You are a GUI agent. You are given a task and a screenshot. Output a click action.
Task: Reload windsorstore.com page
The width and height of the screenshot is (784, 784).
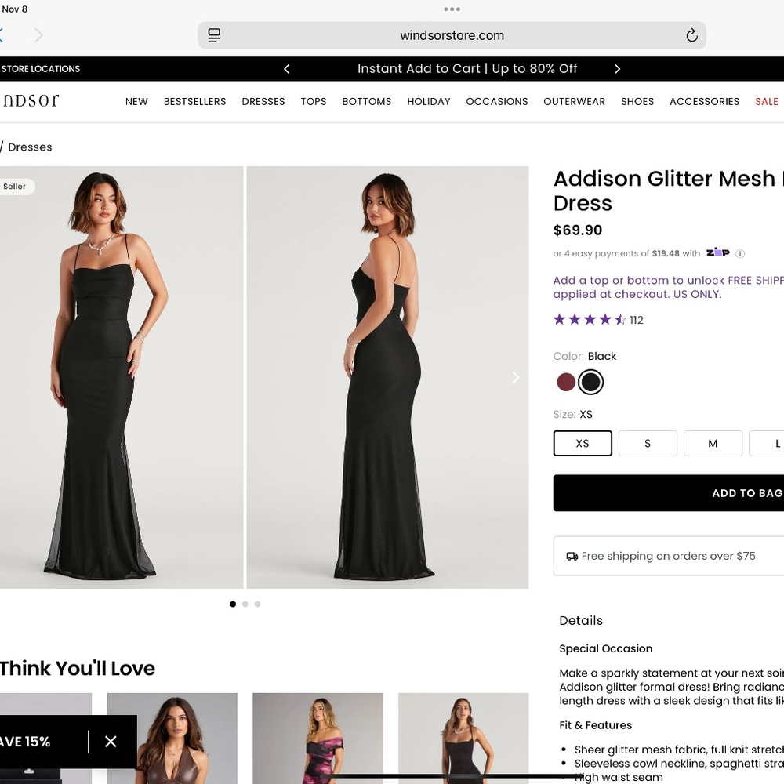tap(691, 35)
